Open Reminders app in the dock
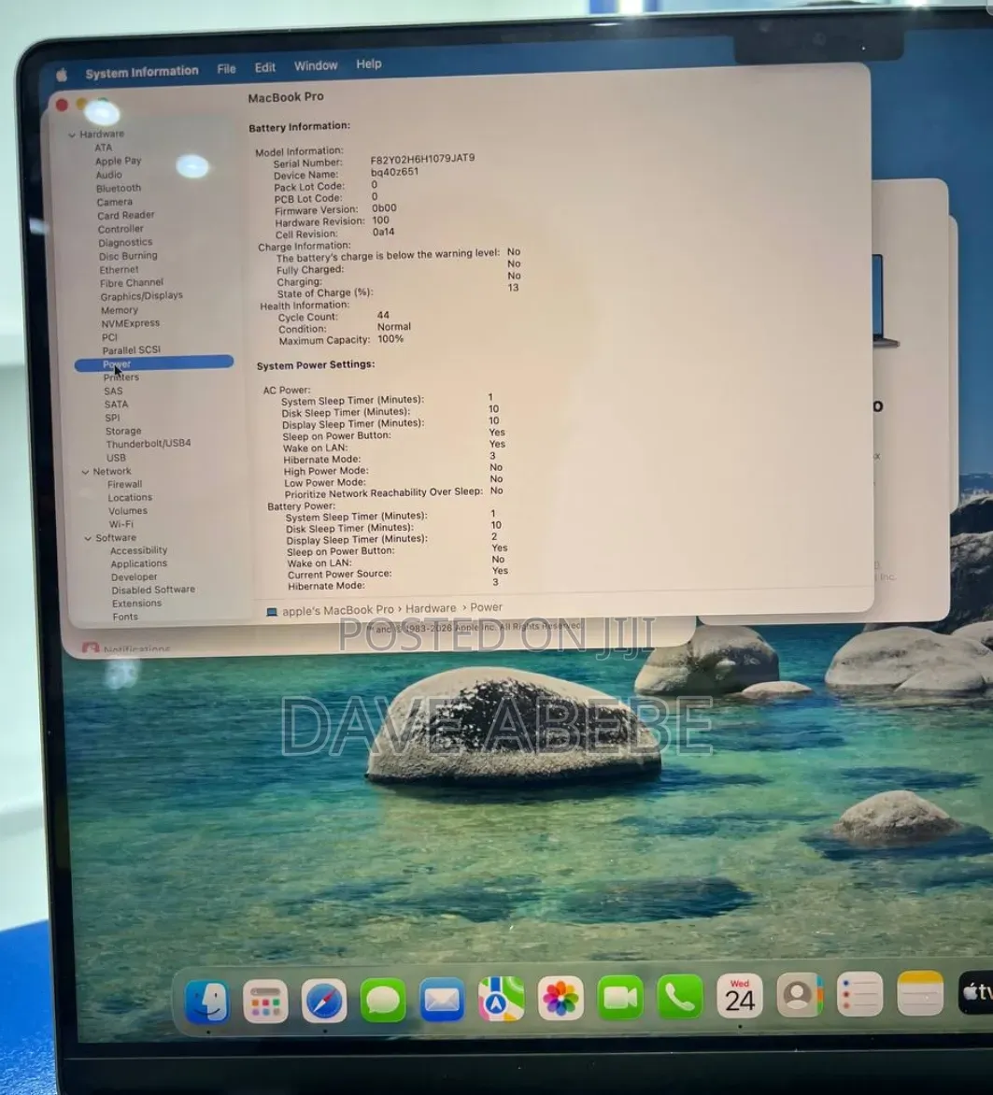 [859, 994]
